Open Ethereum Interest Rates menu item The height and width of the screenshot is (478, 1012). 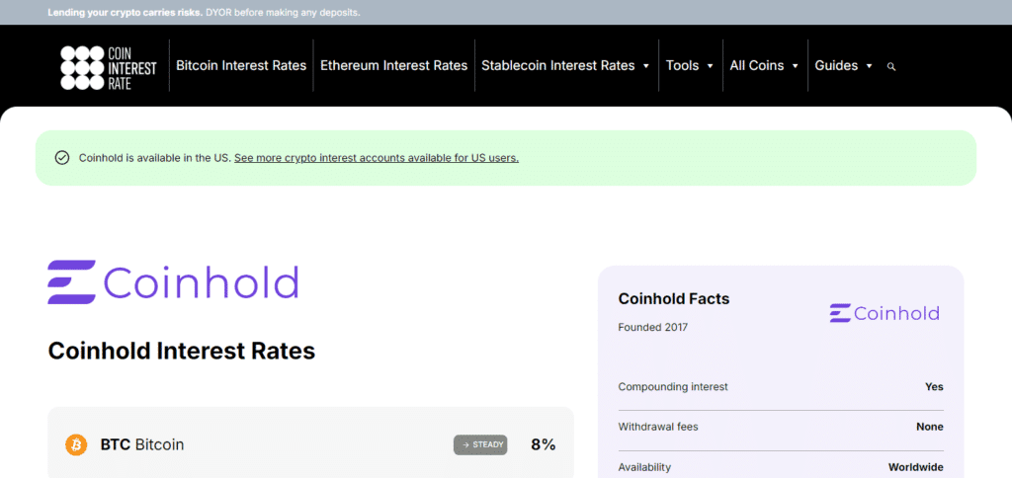pos(393,66)
